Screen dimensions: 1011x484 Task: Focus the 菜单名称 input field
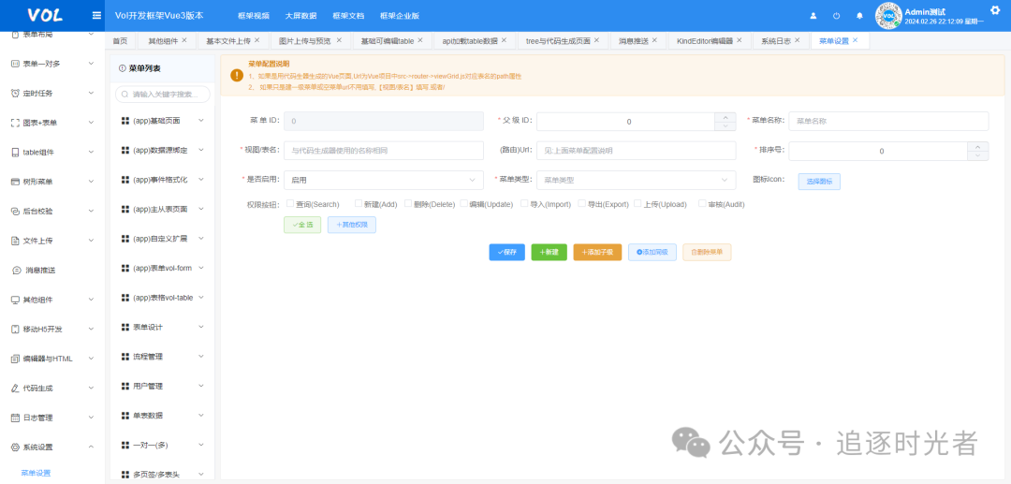click(888, 121)
